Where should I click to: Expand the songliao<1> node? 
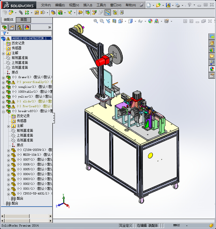tap(3, 88)
